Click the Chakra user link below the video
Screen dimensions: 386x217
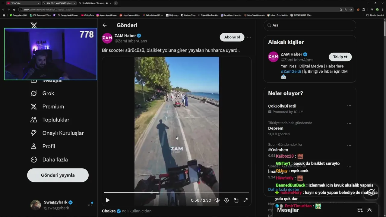109,211
